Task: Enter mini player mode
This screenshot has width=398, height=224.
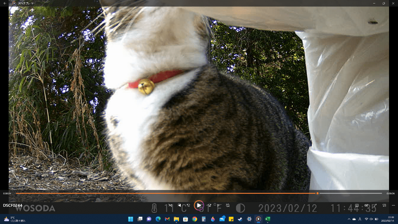Action: pos(384,205)
